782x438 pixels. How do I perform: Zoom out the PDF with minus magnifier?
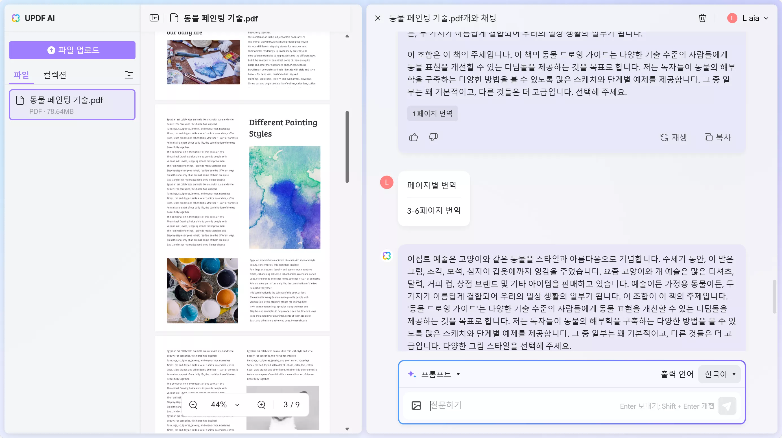click(x=193, y=405)
